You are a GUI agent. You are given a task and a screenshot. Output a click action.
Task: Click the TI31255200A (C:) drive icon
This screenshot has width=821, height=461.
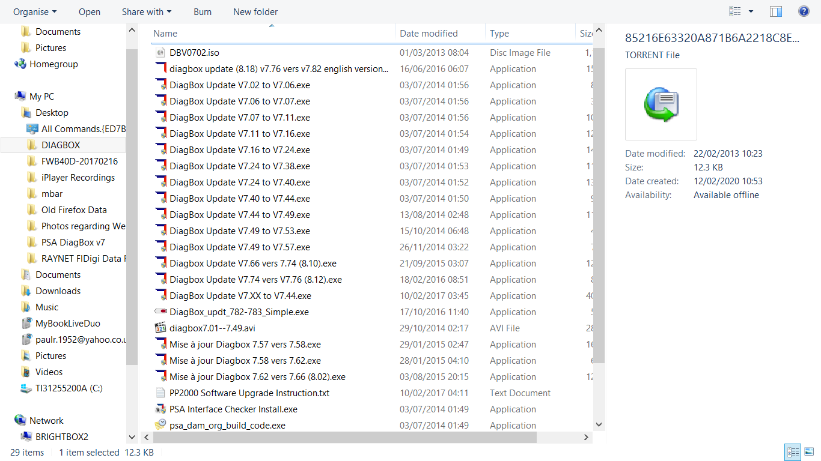click(26, 388)
